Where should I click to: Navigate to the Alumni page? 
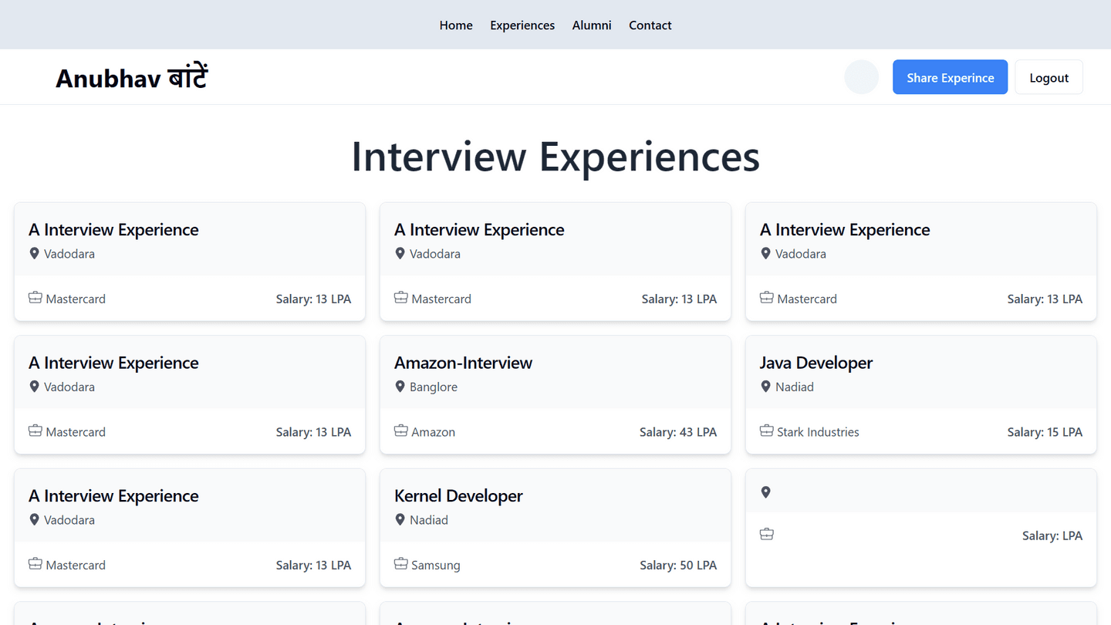592,25
